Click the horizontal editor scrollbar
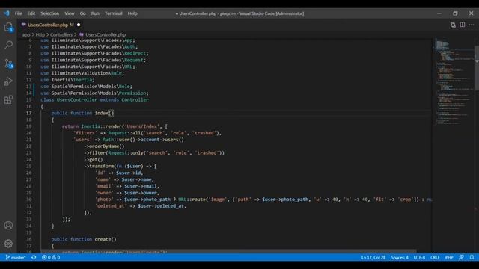This screenshot has height=269, width=479. [229, 251]
